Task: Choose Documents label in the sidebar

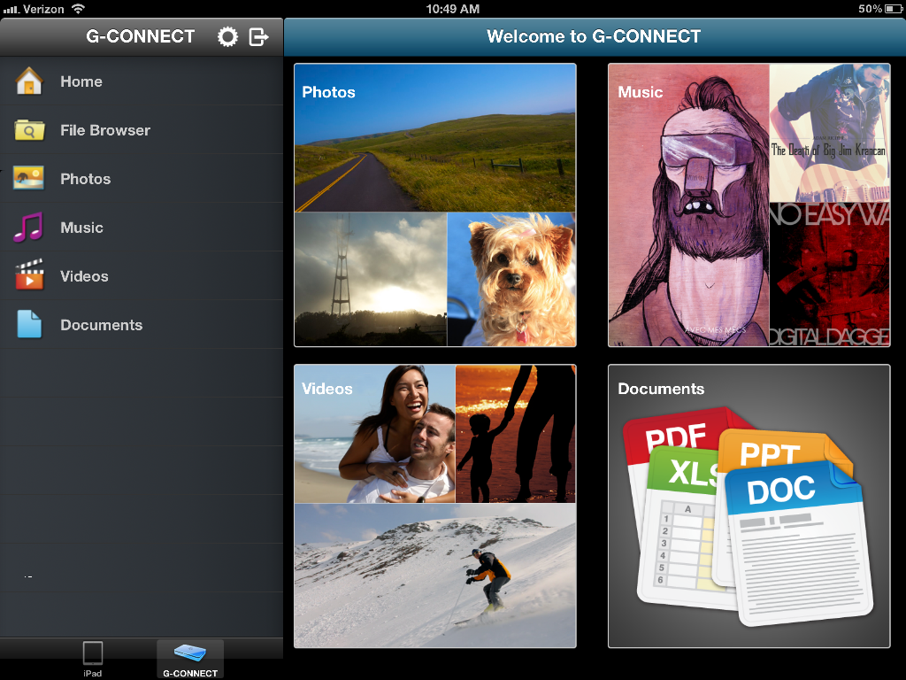Action: [101, 325]
